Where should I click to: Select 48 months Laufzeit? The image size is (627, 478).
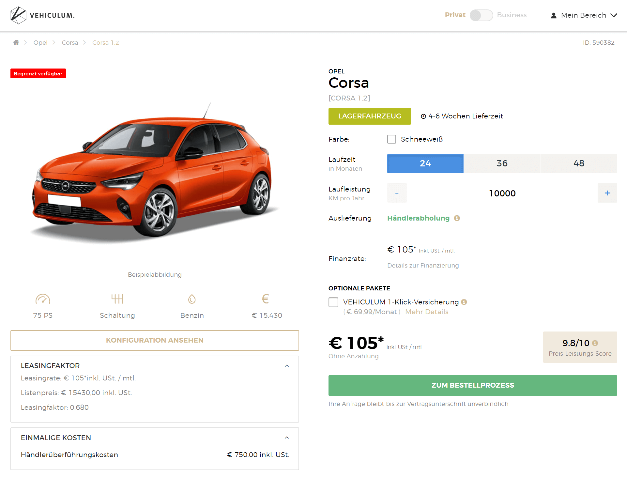click(x=579, y=163)
